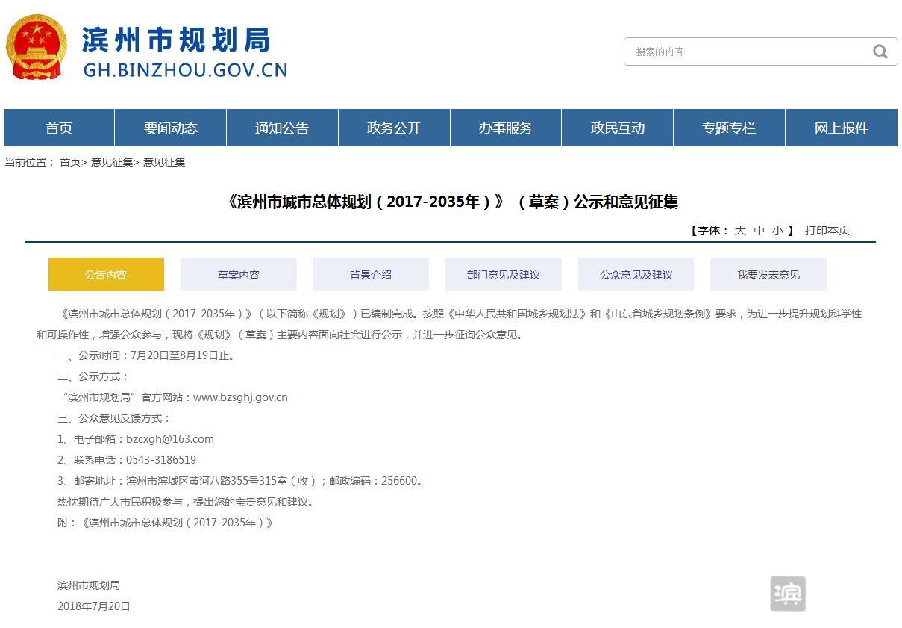Click the 邮寄地址 line with 邮政编码 256600
The width and height of the screenshot is (902, 628).
pos(242,481)
